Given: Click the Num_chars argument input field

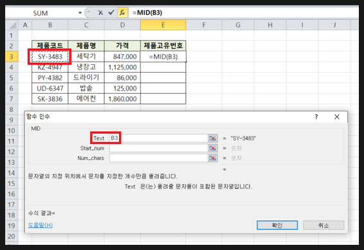Looking at the screenshot, I should (x=159, y=158).
